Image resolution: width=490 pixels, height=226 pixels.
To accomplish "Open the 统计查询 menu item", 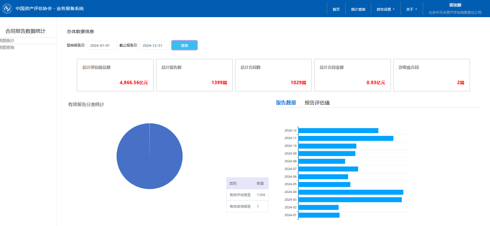I will (x=358, y=9).
